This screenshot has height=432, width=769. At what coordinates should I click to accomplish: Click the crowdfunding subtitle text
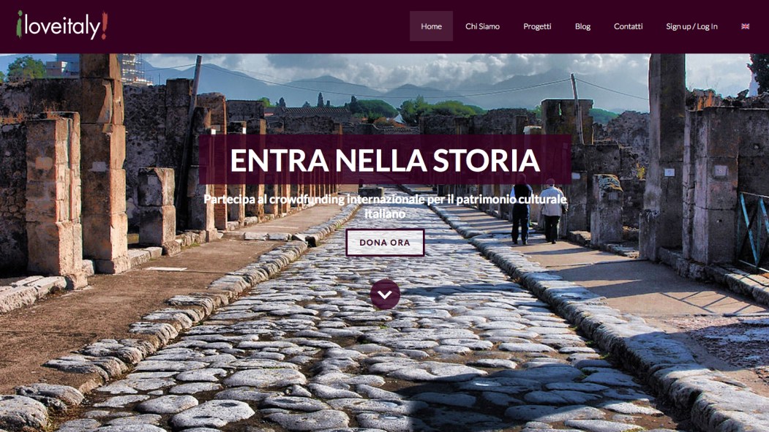pyautogui.click(x=385, y=206)
